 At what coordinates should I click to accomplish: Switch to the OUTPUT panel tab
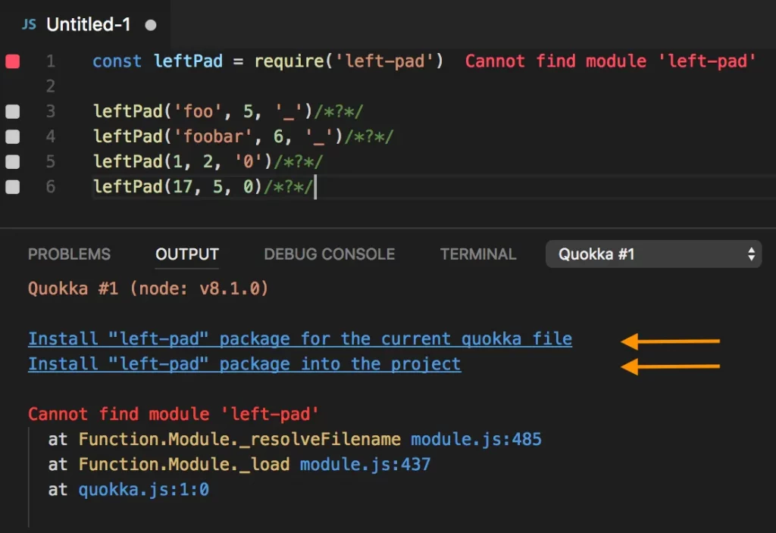(187, 254)
